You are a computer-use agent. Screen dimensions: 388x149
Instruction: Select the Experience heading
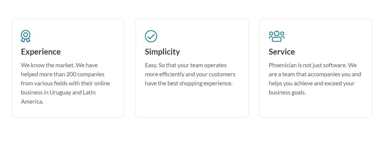pyautogui.click(x=41, y=52)
